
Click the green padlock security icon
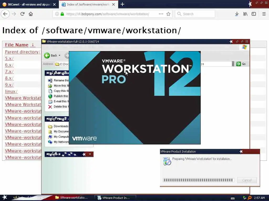(x=62, y=14)
